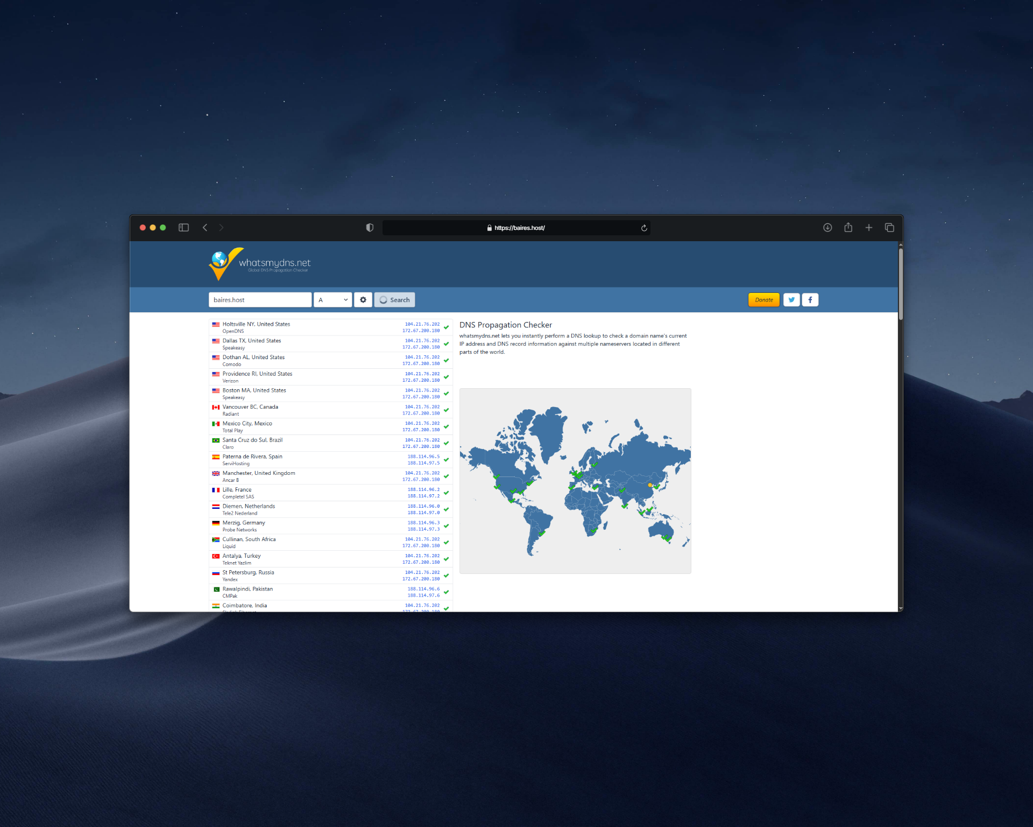The height and width of the screenshot is (827, 1033).
Task: Click the back navigation chevron
Action: [x=205, y=227]
